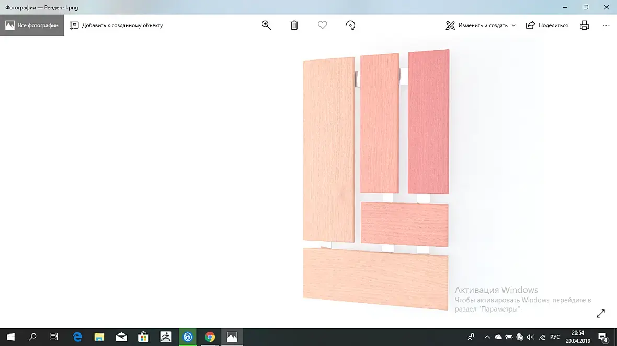Screen dimensions: 617x346
Task: Minimize the Photos window
Action: pos(565,7)
